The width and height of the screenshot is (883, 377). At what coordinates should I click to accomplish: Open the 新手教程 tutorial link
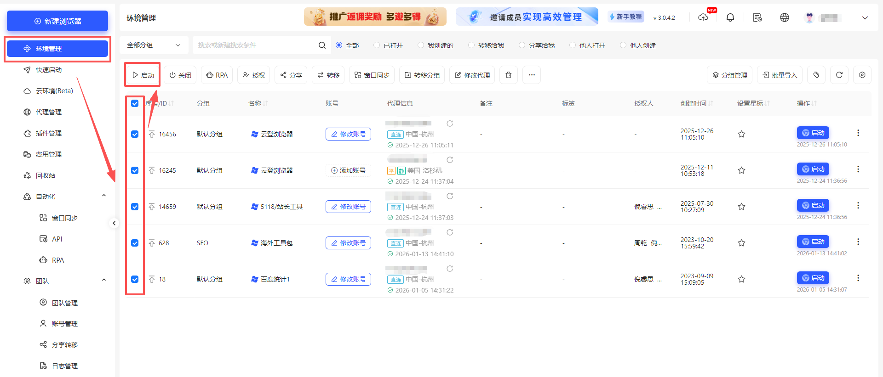point(625,17)
